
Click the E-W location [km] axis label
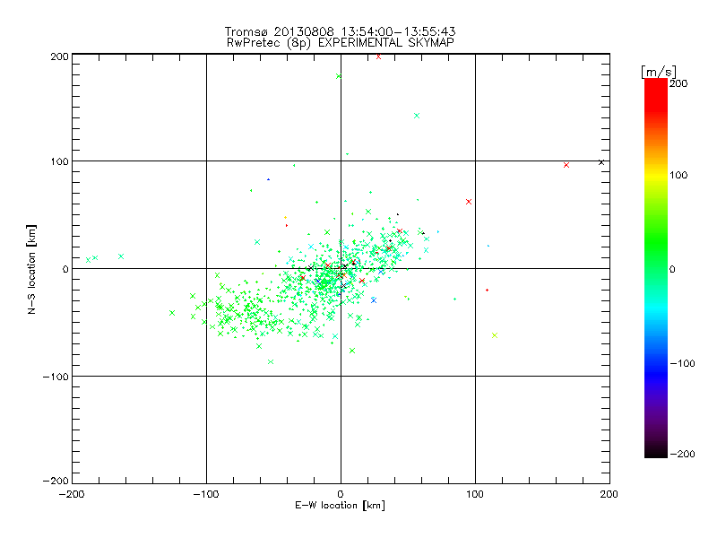point(341,505)
